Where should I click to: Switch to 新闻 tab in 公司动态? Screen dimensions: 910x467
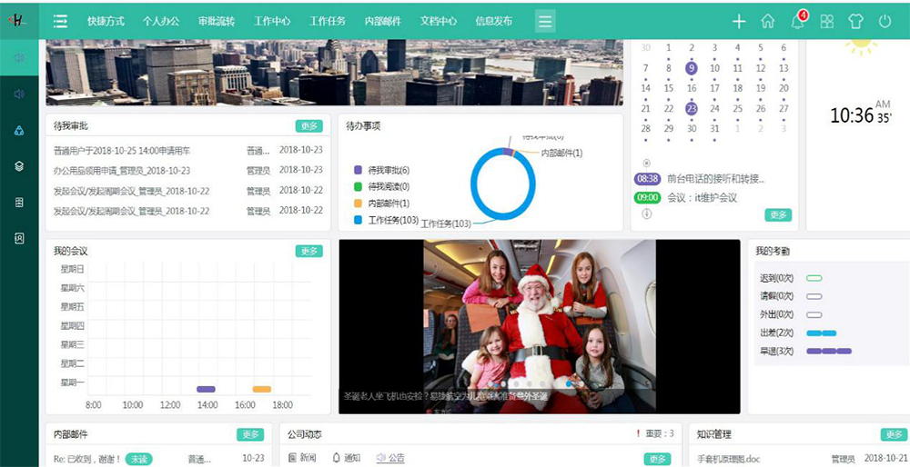[x=302, y=458]
